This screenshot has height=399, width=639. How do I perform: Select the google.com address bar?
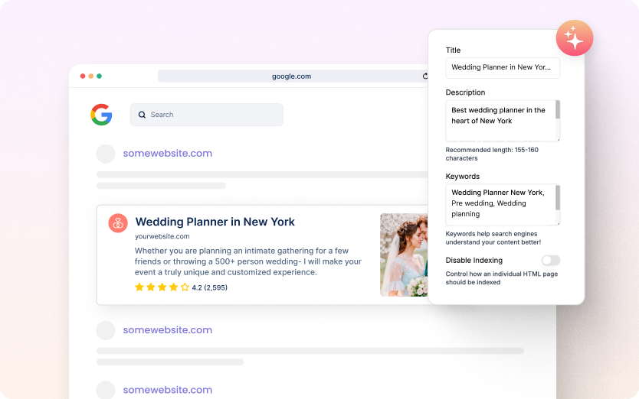[291, 76]
